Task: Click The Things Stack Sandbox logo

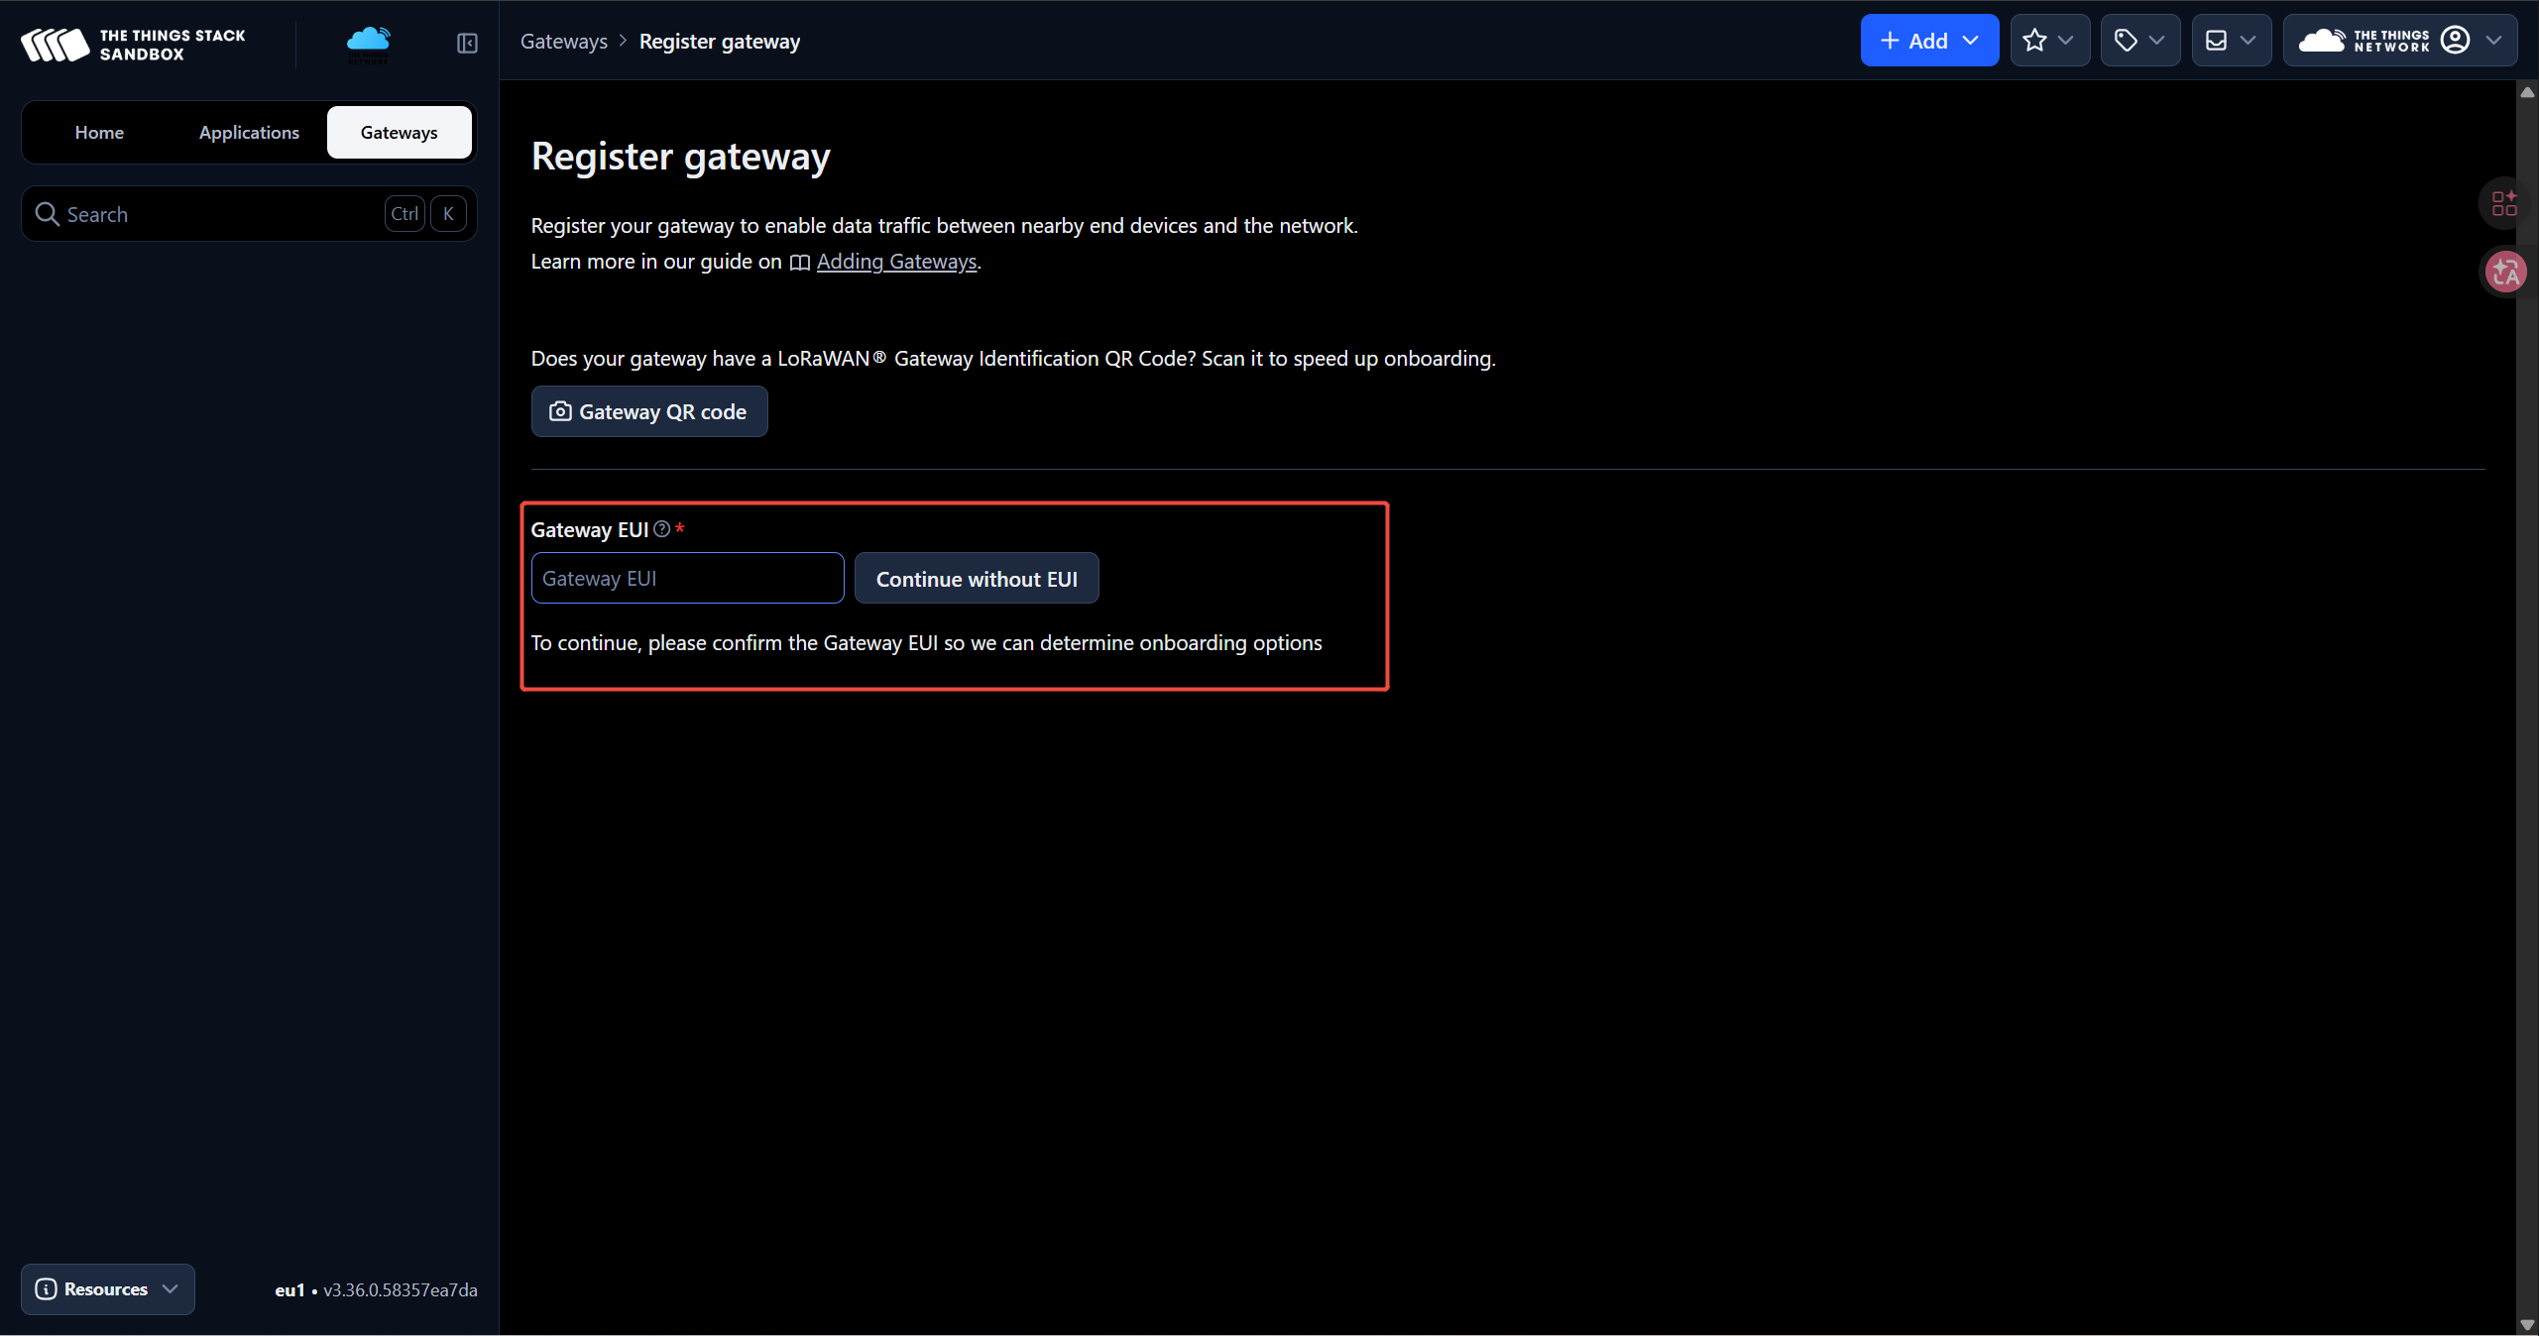Action: click(134, 45)
